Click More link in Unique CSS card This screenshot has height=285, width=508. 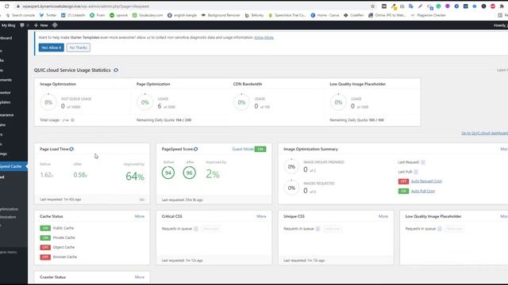383,216
